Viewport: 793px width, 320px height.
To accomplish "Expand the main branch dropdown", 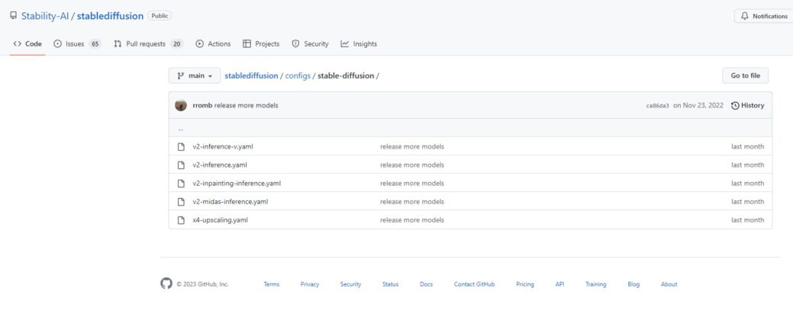I will pyautogui.click(x=195, y=75).
